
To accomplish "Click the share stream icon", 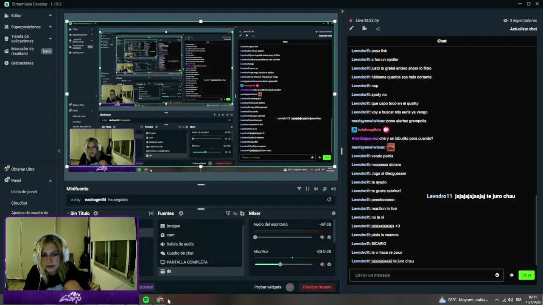I will tap(378, 29).
